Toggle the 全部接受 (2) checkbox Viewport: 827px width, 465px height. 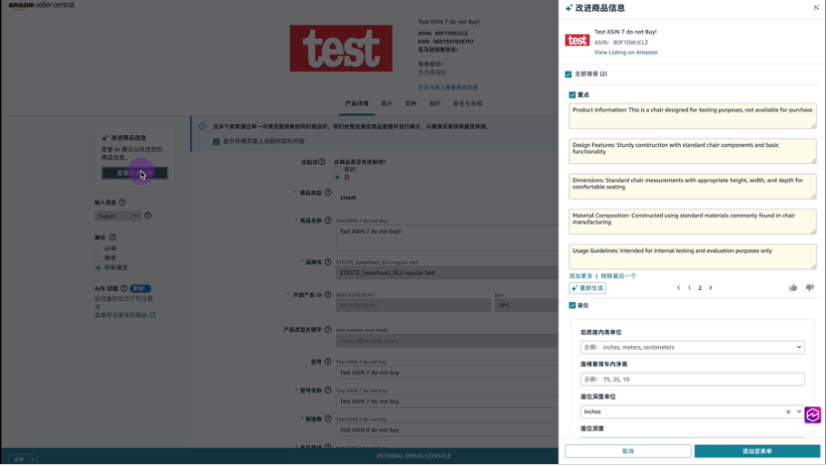(x=569, y=74)
